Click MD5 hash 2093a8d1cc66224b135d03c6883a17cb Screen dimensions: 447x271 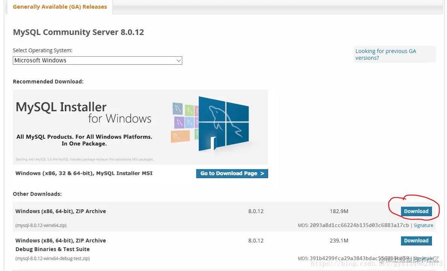click(359, 225)
